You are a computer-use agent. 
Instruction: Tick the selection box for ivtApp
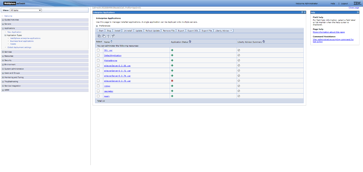click(98, 86)
